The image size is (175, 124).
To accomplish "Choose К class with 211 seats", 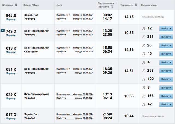I will 166,37.
